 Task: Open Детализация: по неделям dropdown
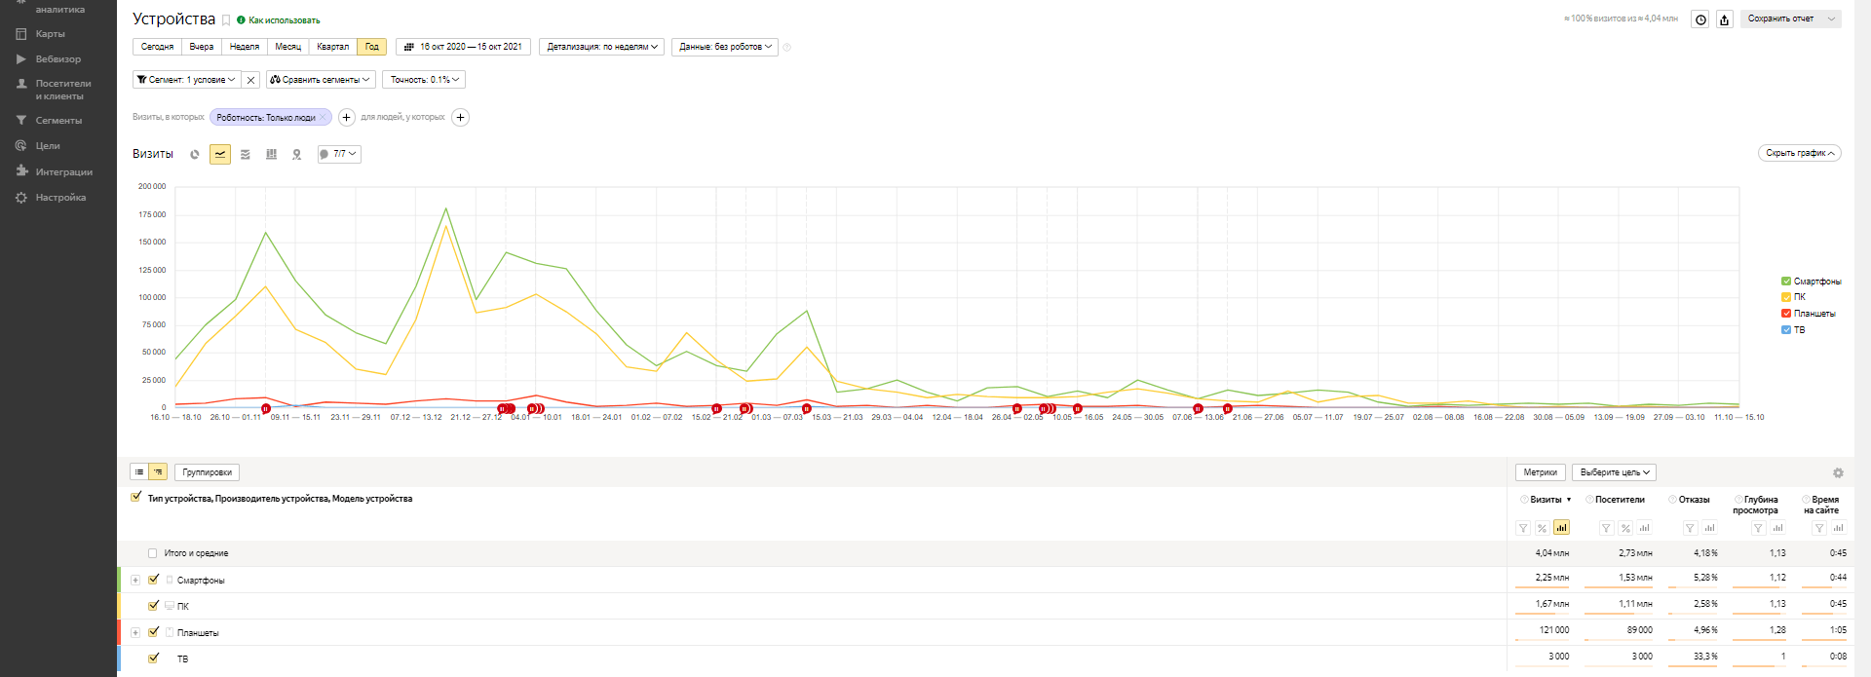coord(602,47)
